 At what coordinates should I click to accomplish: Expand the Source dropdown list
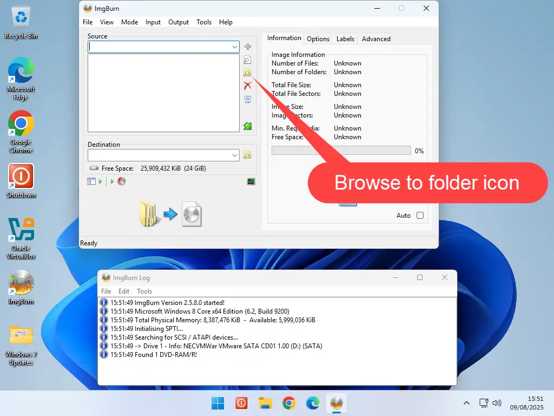[x=235, y=47]
